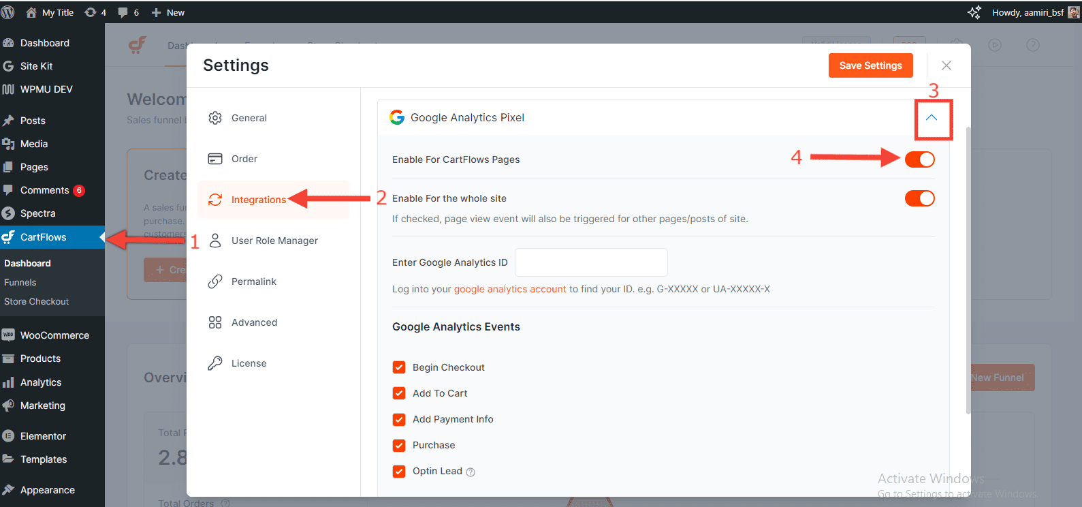Screen dimensions: 1082x507
Task: Collapse the Google Analytics Pixel section
Action: pos(932,118)
